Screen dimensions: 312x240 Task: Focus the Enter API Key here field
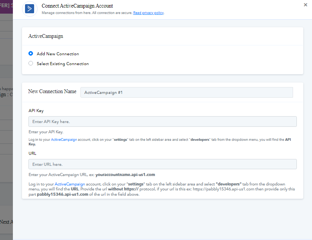(x=163, y=122)
